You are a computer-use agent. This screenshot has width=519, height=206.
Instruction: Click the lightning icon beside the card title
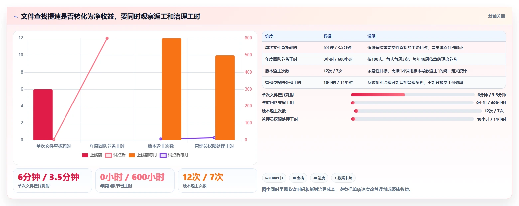[16, 17]
